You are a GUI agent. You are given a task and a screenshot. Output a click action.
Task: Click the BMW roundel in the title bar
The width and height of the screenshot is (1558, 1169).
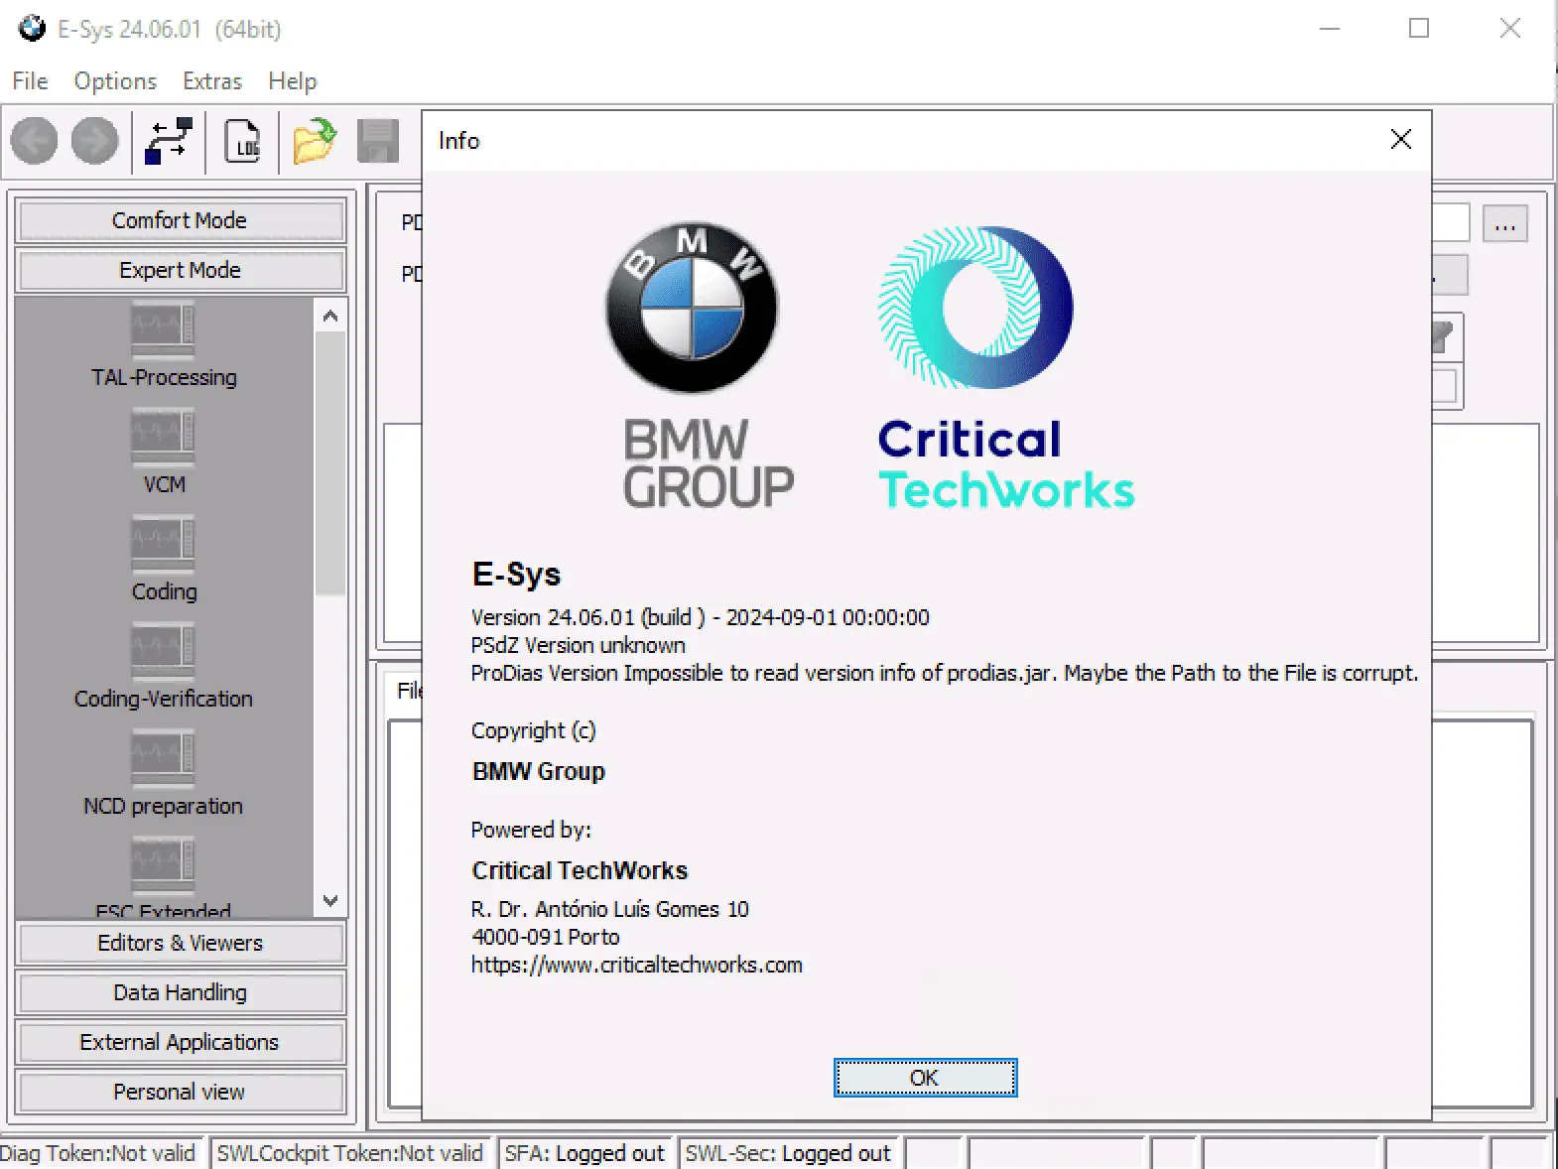point(32,29)
